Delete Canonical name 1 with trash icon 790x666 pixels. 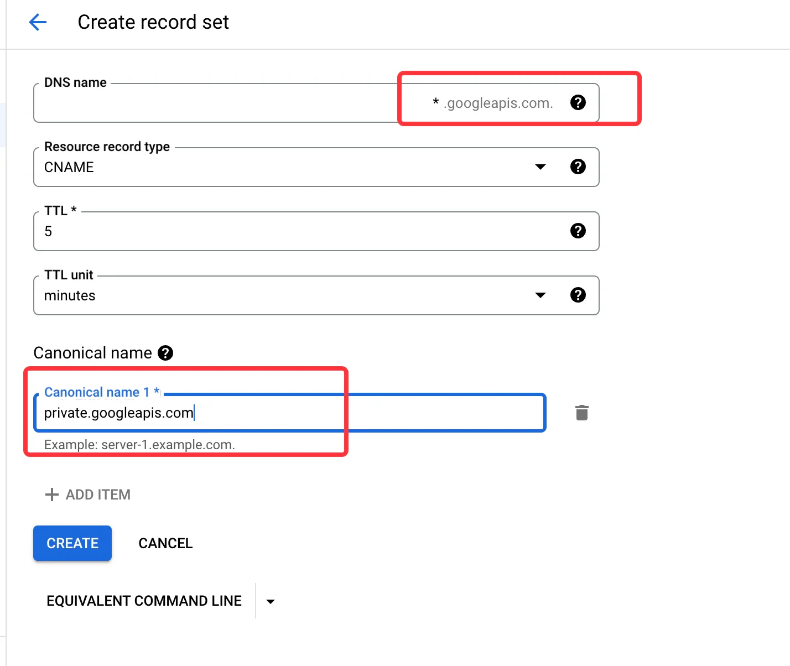point(582,413)
